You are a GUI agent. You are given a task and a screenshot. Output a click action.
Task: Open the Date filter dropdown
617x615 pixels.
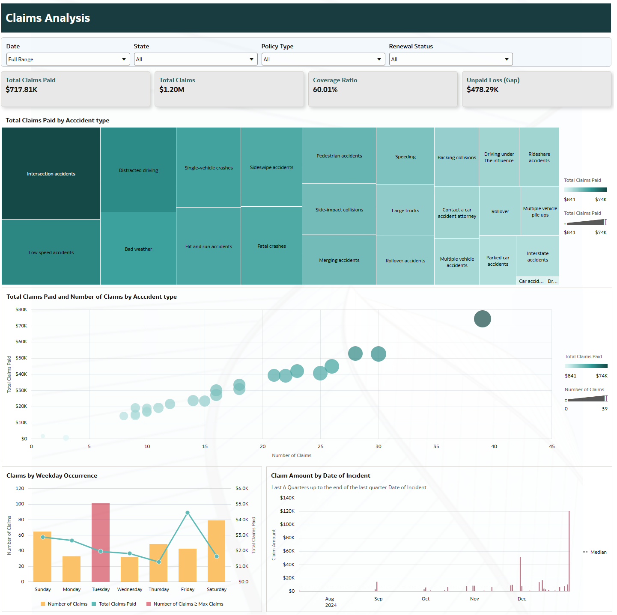click(x=68, y=59)
